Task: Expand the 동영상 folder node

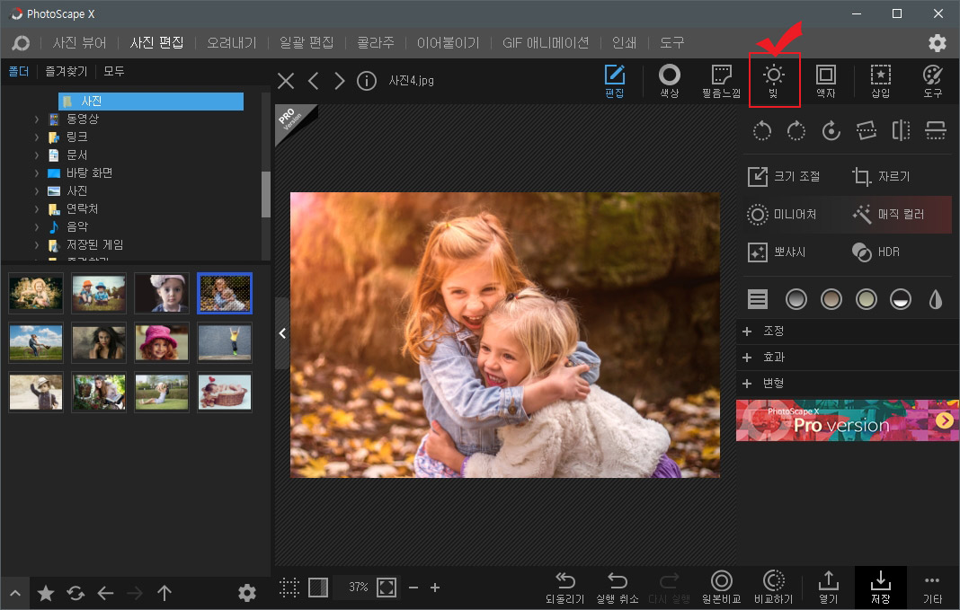Action: (x=37, y=119)
